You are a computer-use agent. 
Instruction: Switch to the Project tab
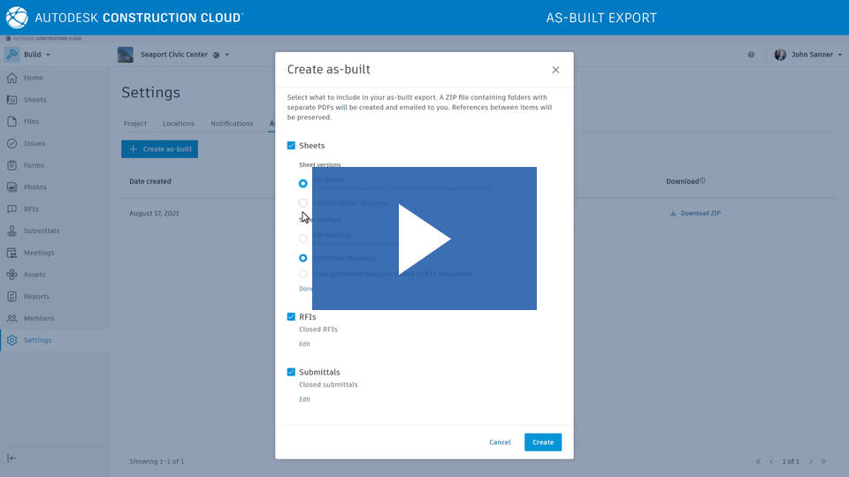coord(134,124)
